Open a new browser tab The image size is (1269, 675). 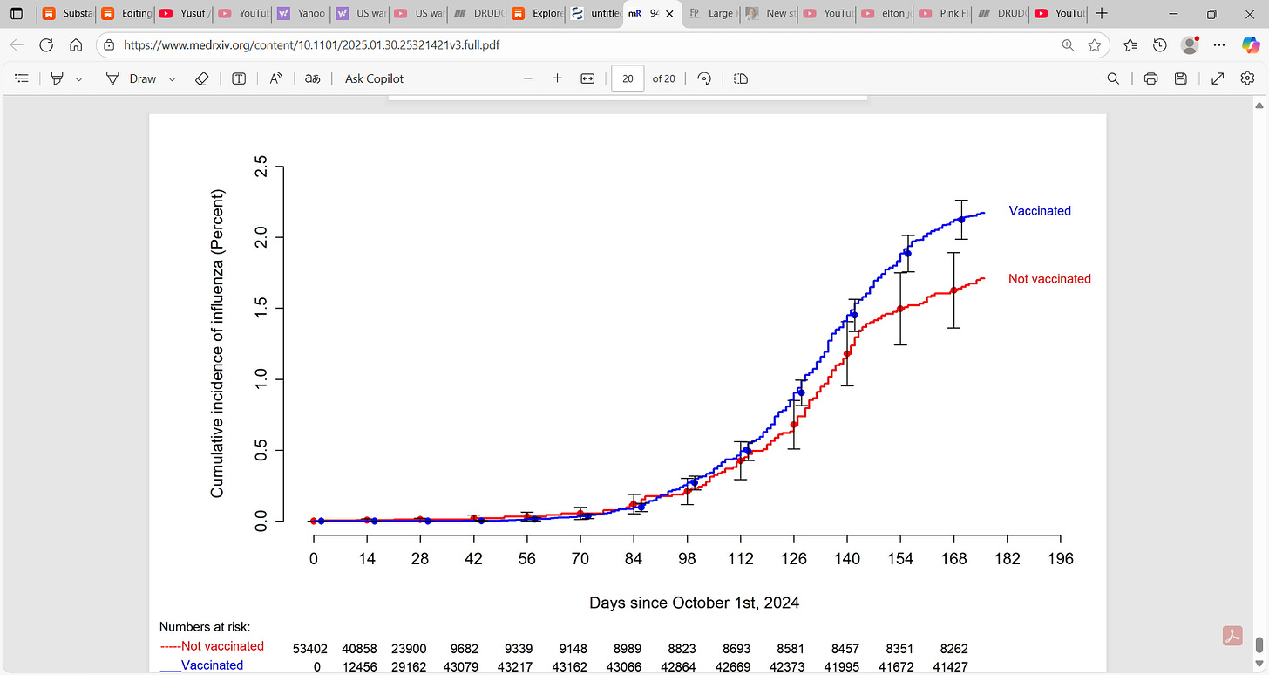[1102, 14]
